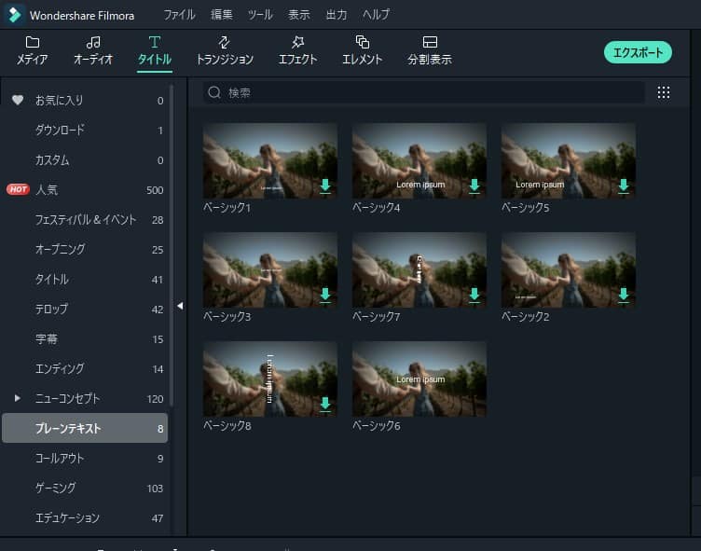Click the エクスポート export button
This screenshot has height=551, width=701.
pyautogui.click(x=638, y=52)
